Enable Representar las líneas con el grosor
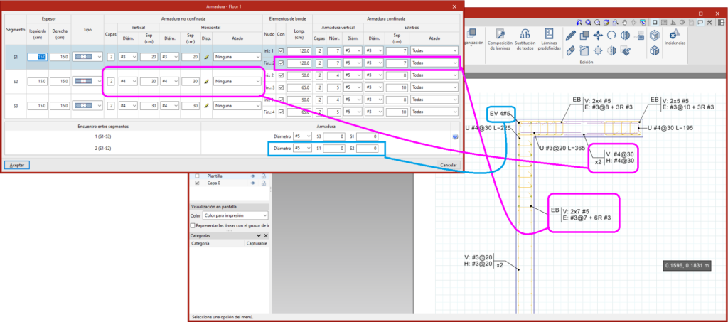728x322 pixels. [x=193, y=225]
